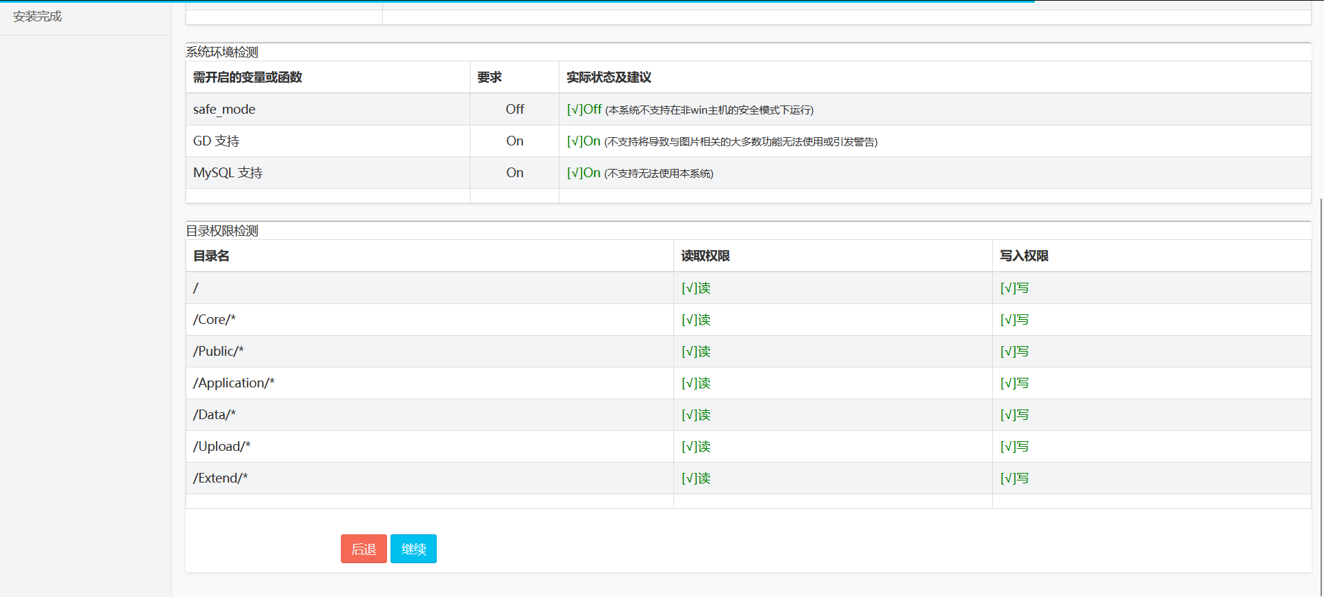Viewport: 1324px width, 597px height.
Task: Click read permission check for /Application/*
Action: pos(695,383)
